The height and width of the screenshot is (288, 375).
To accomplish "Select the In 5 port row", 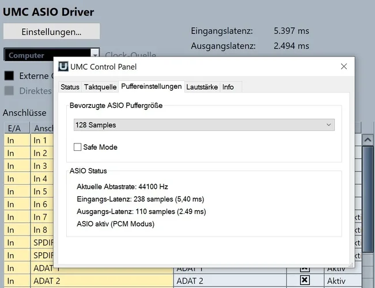I will tap(29, 192).
